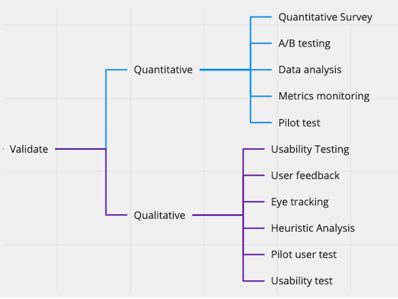Select the Validate root node
This screenshot has height=299, width=398.
pos(29,149)
